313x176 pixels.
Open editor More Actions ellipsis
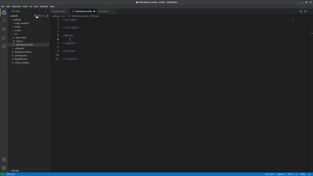point(309,11)
